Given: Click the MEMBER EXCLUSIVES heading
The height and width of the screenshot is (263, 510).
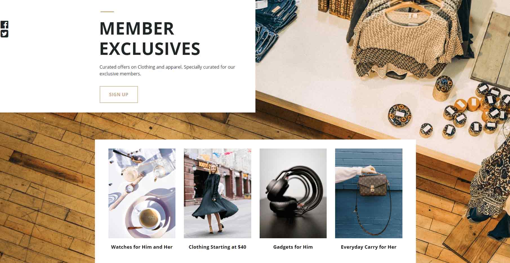Looking at the screenshot, I should tap(150, 39).
